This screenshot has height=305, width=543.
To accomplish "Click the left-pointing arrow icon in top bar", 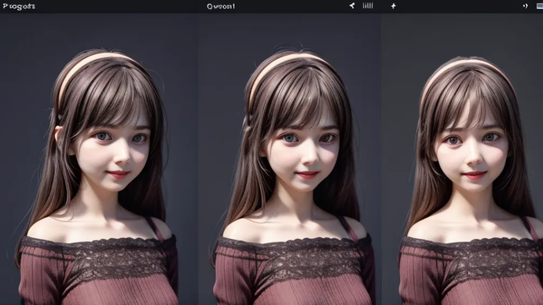I will [x=352, y=6].
